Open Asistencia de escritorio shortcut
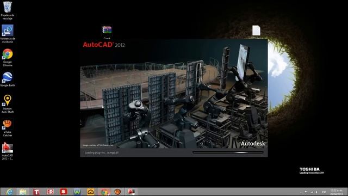348x196 pixels. point(7,34)
